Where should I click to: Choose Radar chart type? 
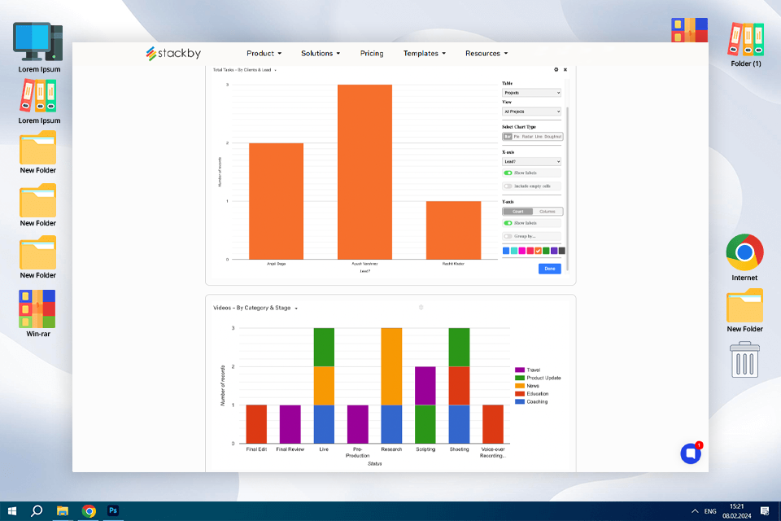pyautogui.click(x=527, y=137)
